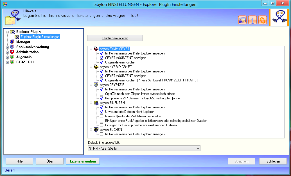Enable CryptZip automatisch öffnen checkbox
The image size is (291, 176).
click(x=101, y=94)
